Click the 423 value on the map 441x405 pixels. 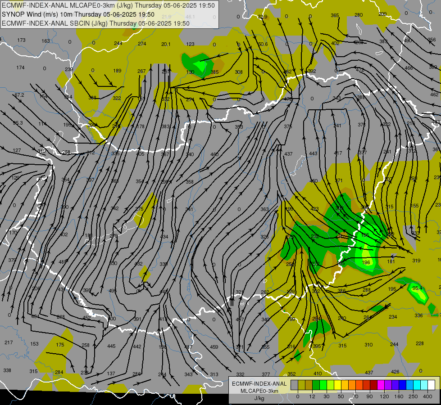pos(314,208)
